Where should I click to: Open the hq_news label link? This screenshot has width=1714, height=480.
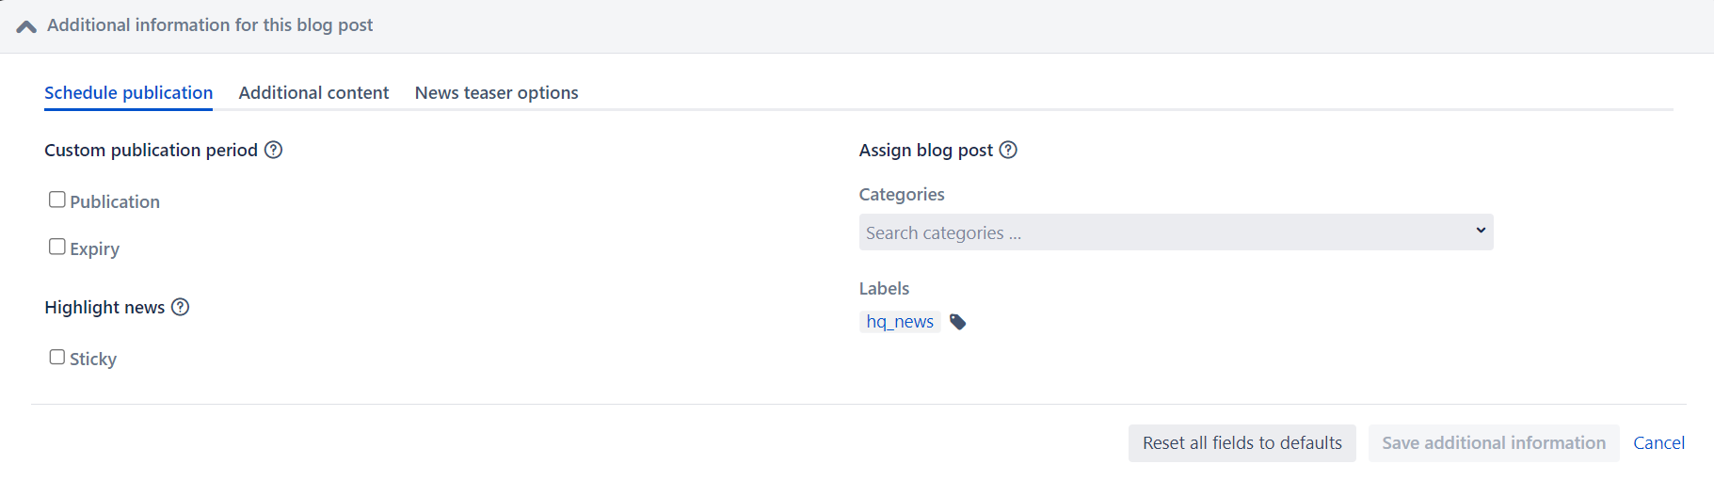tap(900, 322)
